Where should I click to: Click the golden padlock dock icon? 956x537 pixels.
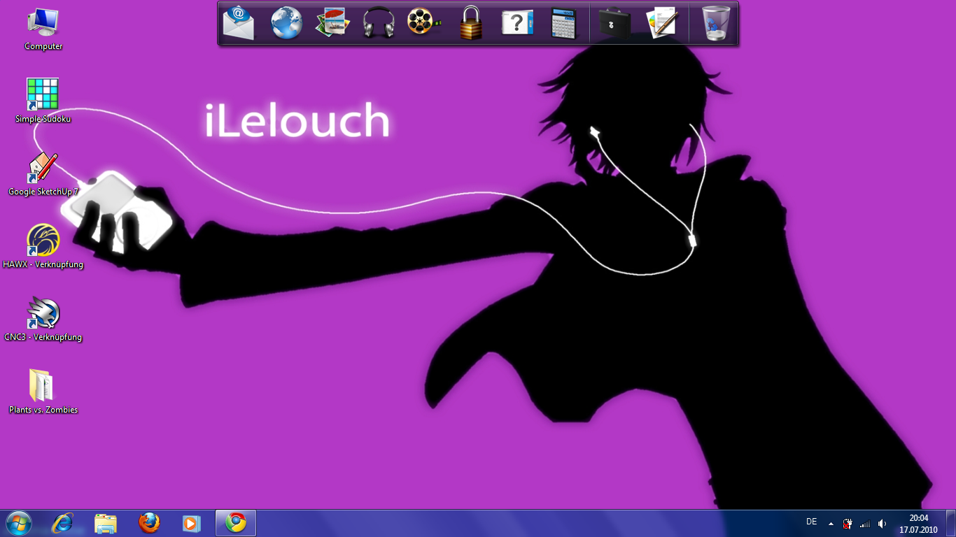471,23
